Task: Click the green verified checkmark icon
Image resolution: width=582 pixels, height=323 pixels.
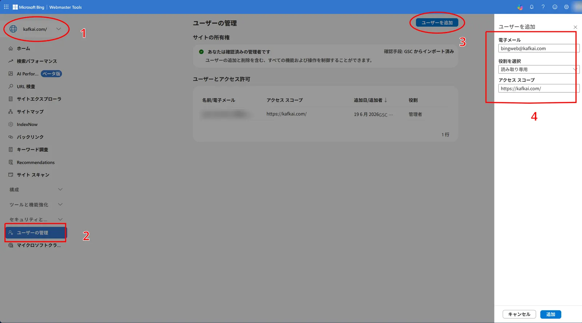Action: click(x=201, y=52)
